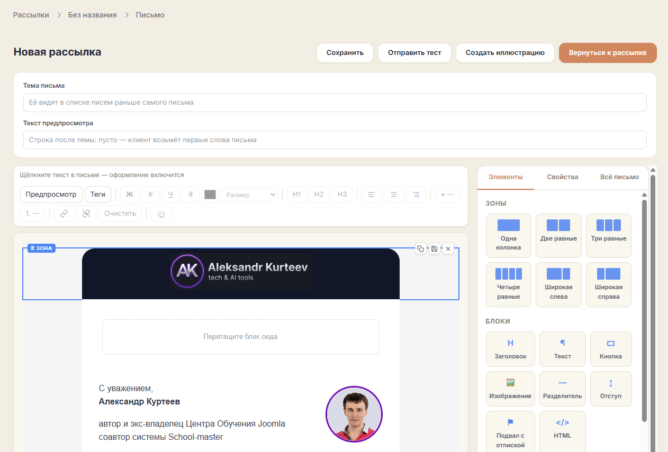
Task: Remove link with the unlink icon
Action: click(x=86, y=214)
